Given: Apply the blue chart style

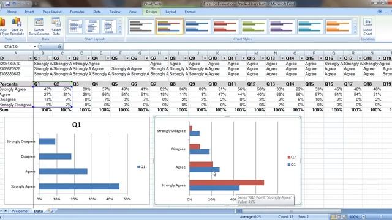Looking at the screenshot, I should 197,26.
